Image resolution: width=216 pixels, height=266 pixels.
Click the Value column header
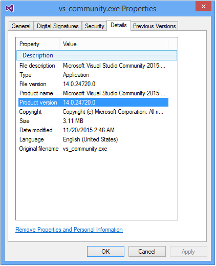coord(114,44)
